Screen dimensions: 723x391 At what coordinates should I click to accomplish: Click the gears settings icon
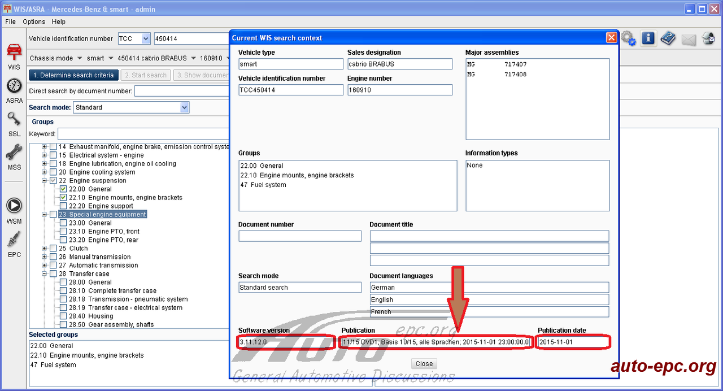coord(628,38)
